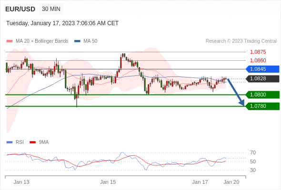Click the Jan 15 date axis label
The width and height of the screenshot is (281, 190).
click(x=108, y=182)
